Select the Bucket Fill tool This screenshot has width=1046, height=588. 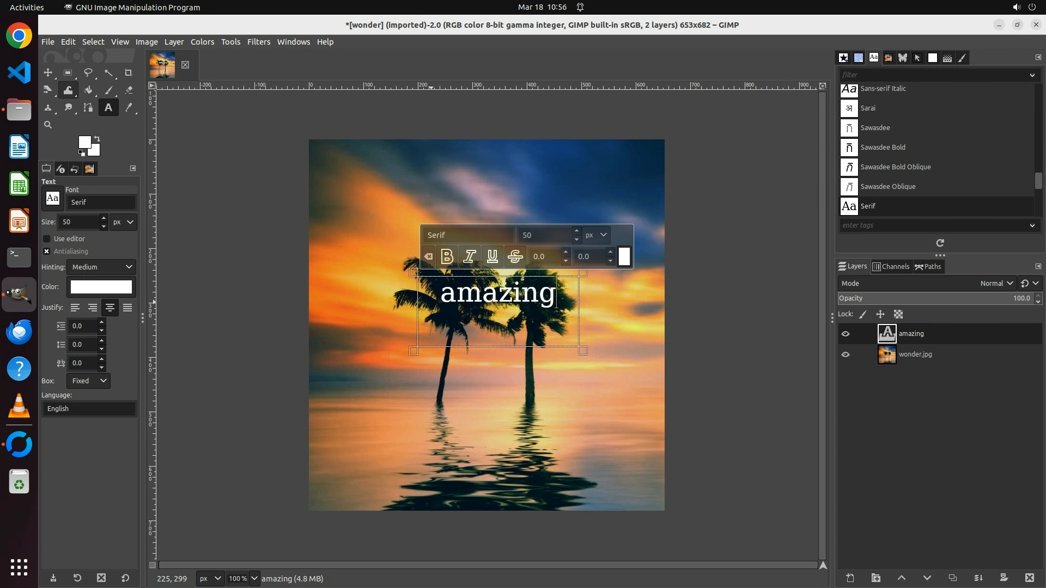(x=88, y=90)
